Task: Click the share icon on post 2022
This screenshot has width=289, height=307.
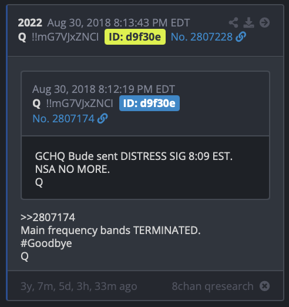Action: (233, 22)
